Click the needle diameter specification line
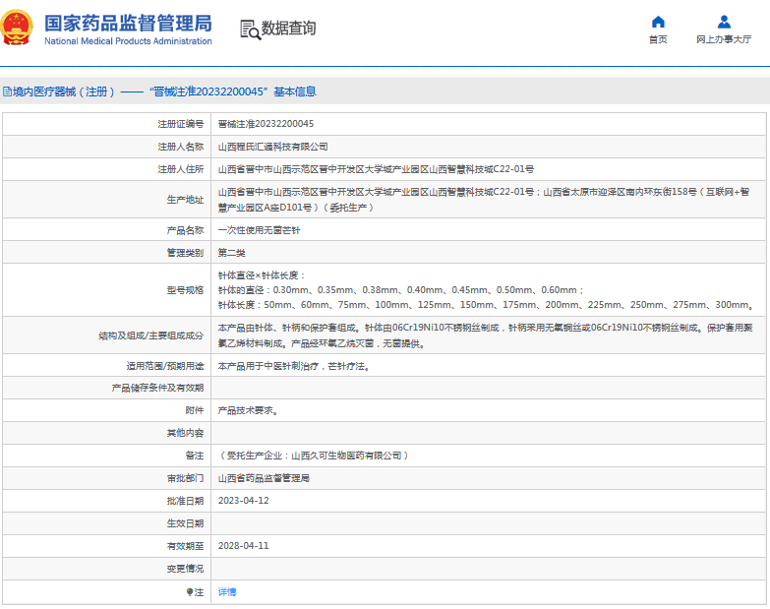The image size is (770, 609). tap(400, 290)
